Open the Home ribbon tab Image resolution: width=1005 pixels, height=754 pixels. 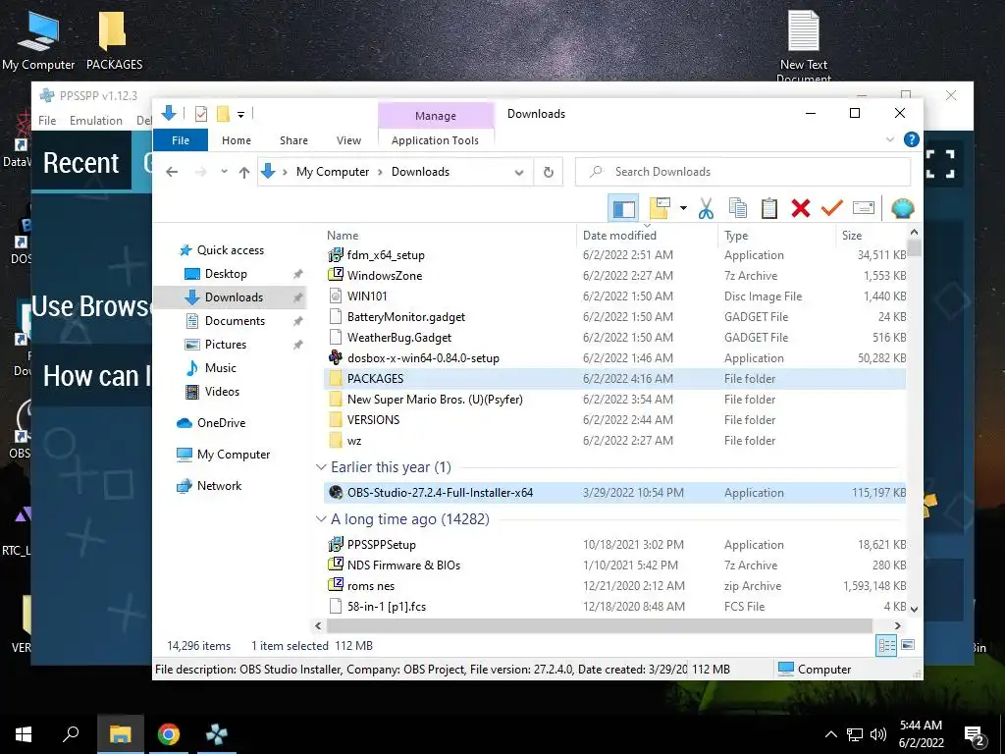coord(237,140)
